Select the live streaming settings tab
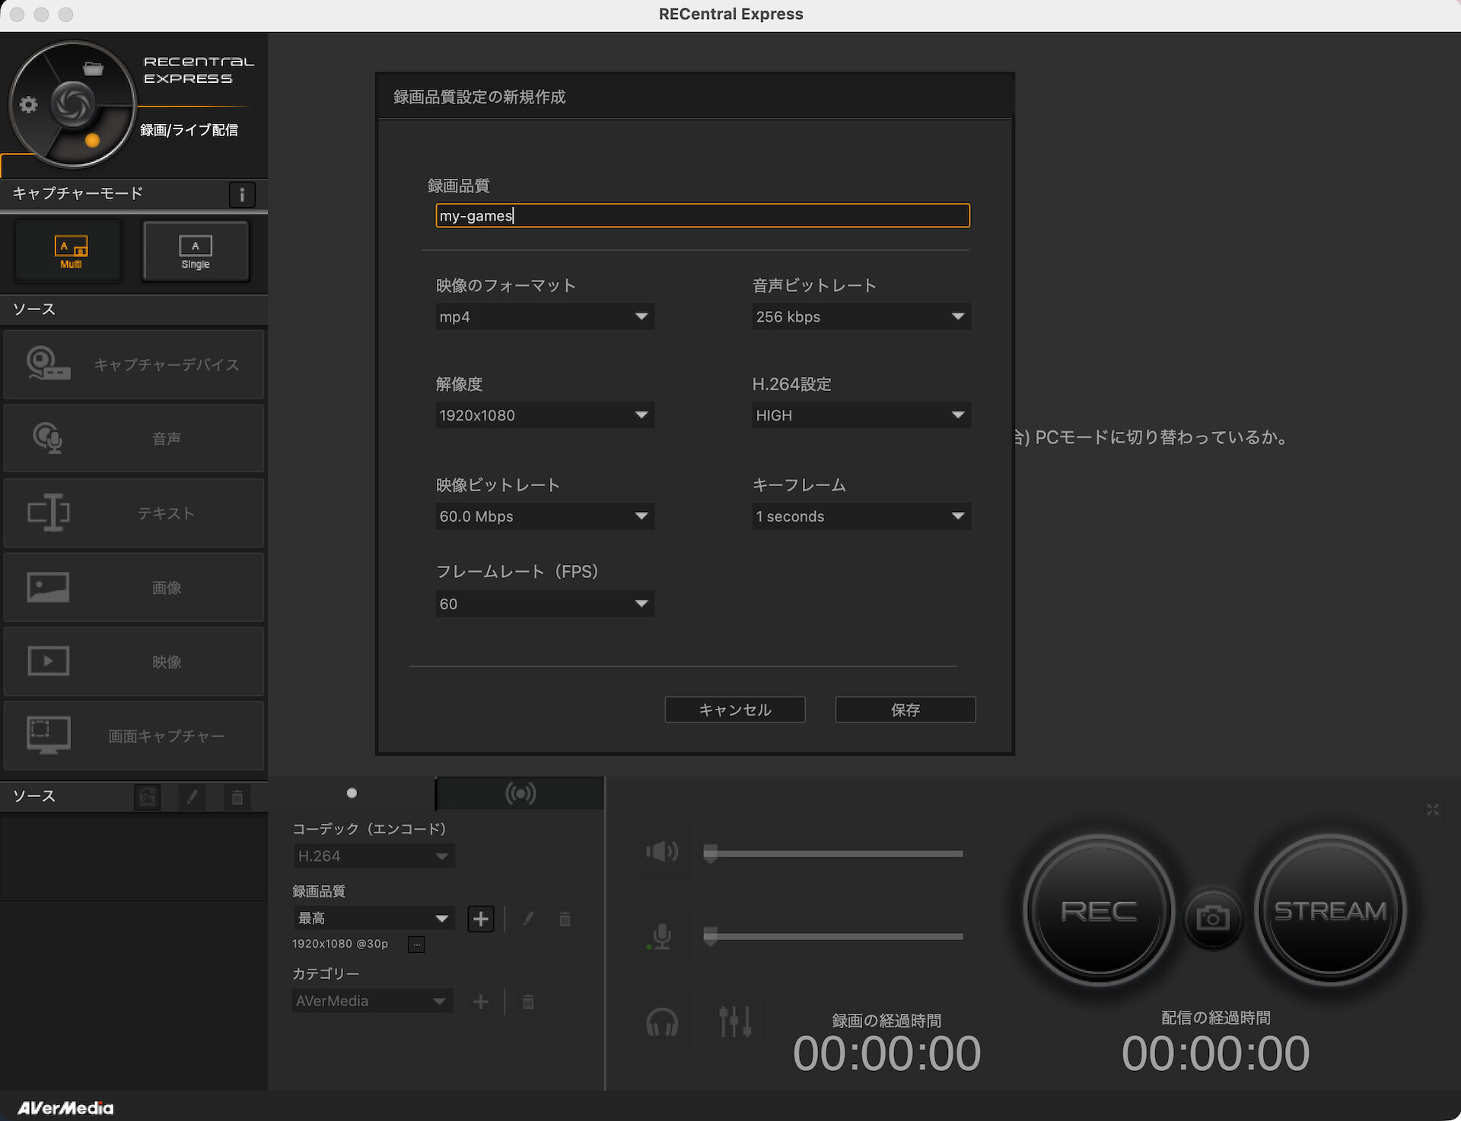Viewport: 1461px width, 1121px height. (520, 793)
